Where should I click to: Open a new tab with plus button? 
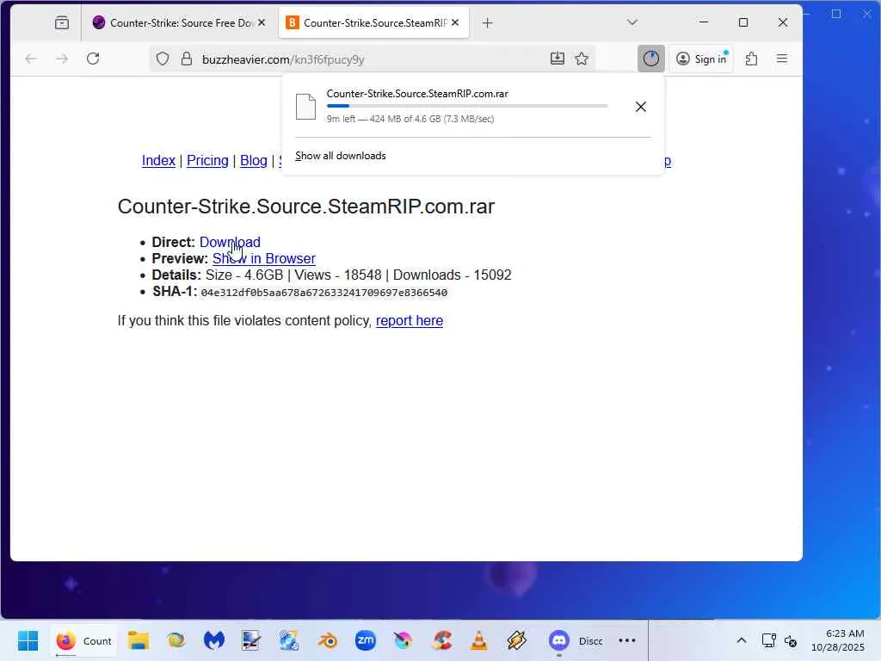click(488, 22)
